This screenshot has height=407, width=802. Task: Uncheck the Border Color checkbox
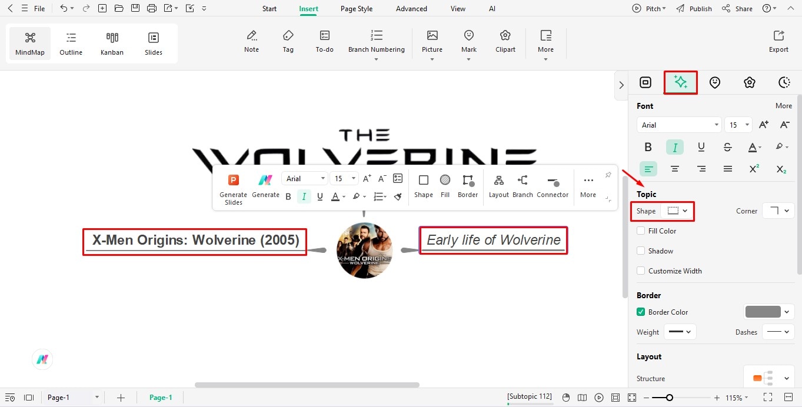coord(641,312)
